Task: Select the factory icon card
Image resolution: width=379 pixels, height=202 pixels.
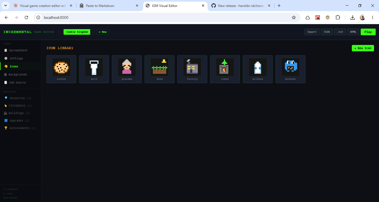Action: 192,69
